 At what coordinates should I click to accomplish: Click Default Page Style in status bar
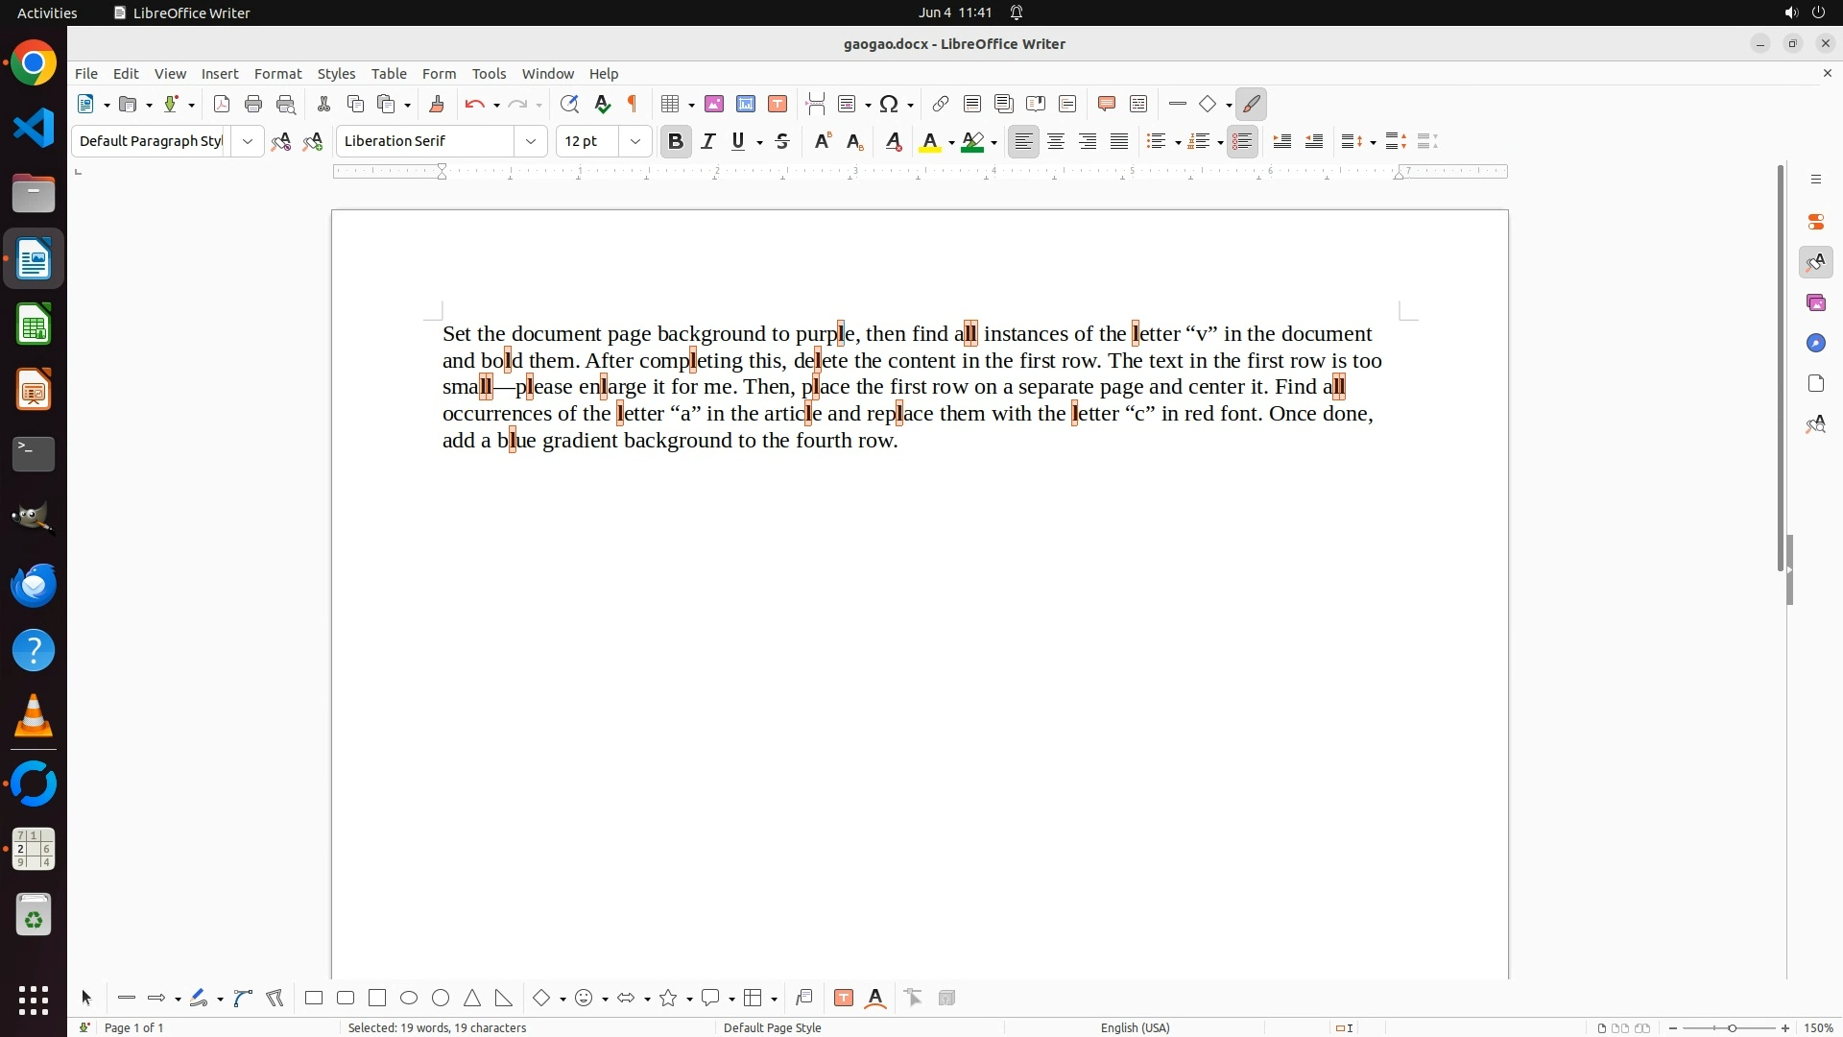click(772, 1027)
